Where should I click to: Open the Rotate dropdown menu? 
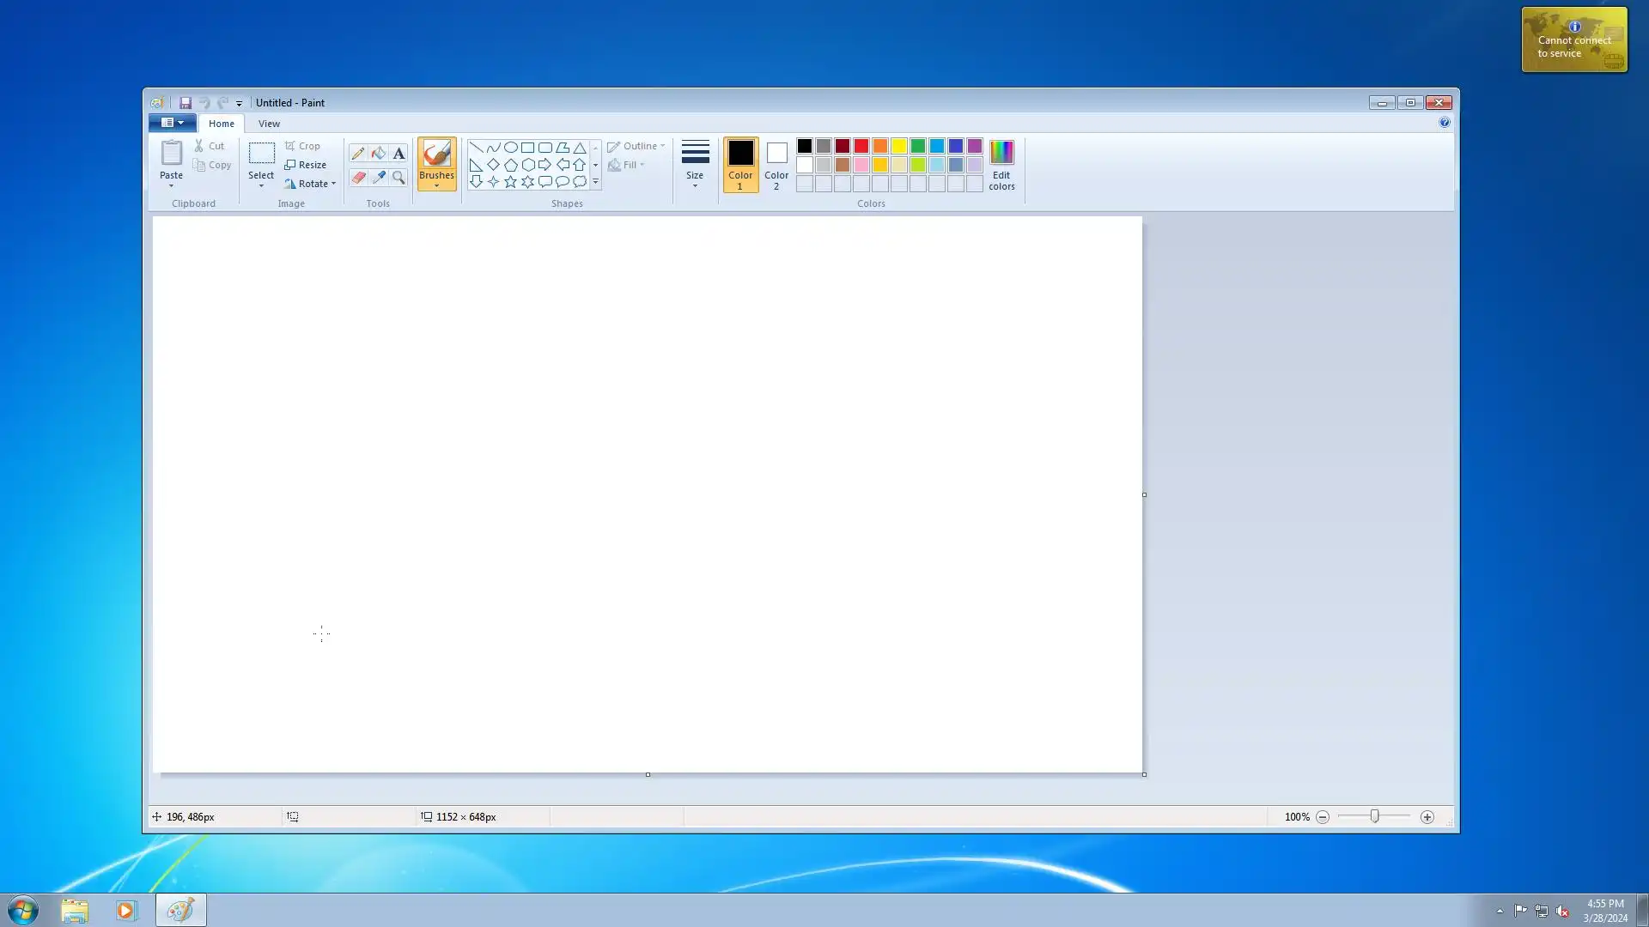click(x=333, y=184)
